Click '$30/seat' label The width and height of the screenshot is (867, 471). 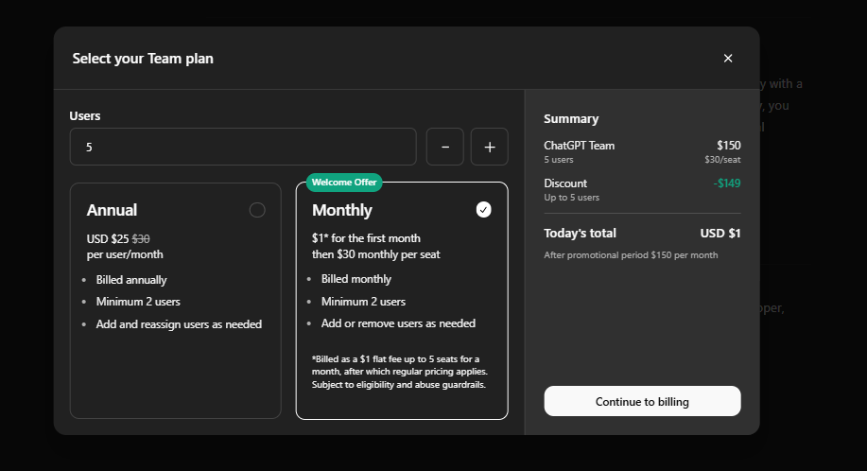pyautogui.click(x=722, y=160)
